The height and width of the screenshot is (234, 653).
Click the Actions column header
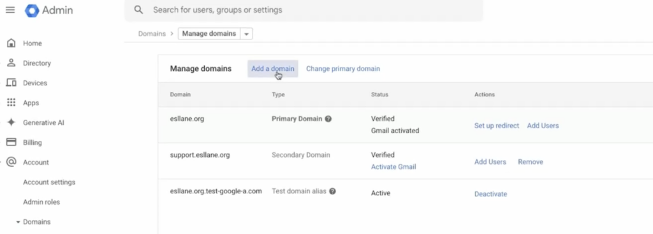[x=485, y=94]
